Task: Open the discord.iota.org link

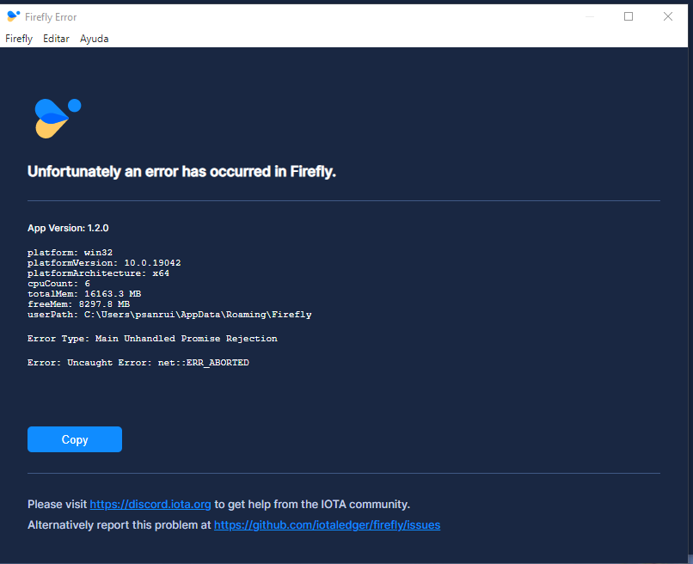Action: coord(150,504)
